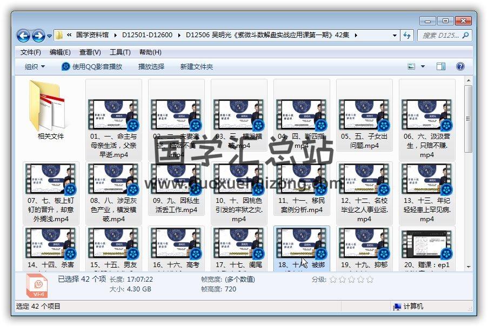Set rating to one star in details pane
Image resolution: width=488 pixels, height=327 pixels.
pyautogui.click(x=333, y=280)
